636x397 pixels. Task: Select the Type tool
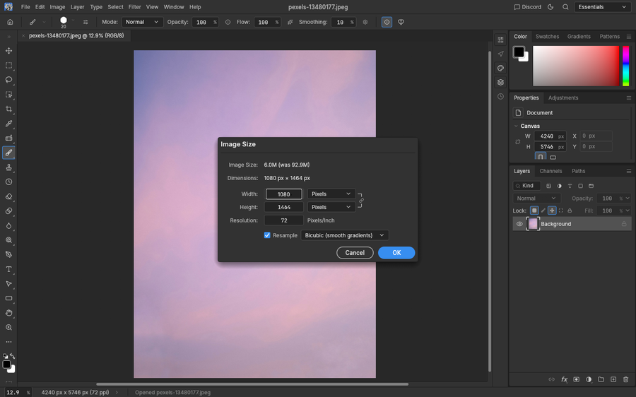click(x=8, y=269)
